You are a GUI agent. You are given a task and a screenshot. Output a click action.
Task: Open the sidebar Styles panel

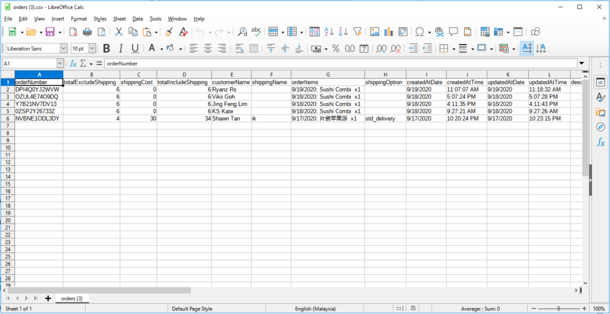click(600, 97)
